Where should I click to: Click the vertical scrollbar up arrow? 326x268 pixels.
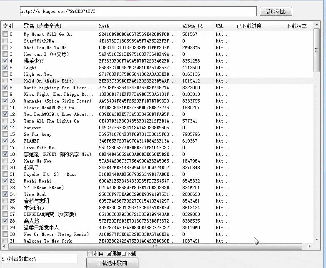(317, 25)
